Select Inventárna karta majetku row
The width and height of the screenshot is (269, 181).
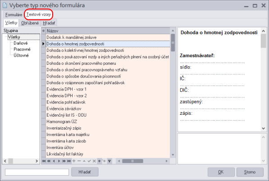pos(108,135)
